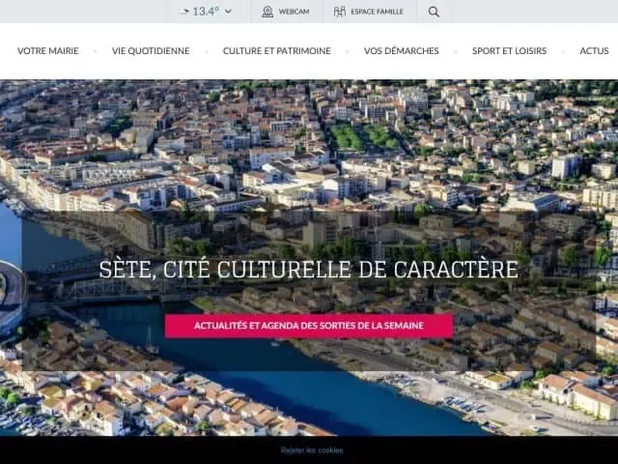Screen dimensions: 618x464
Task: Open the ESPACE FAMILLE link
Action: coord(378,12)
